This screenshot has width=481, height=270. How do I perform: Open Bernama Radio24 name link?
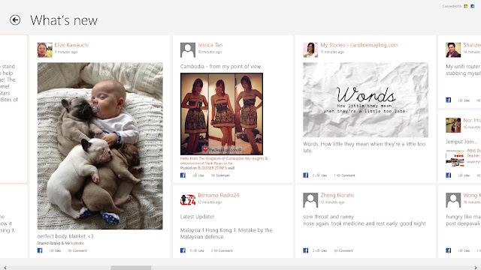click(219, 195)
